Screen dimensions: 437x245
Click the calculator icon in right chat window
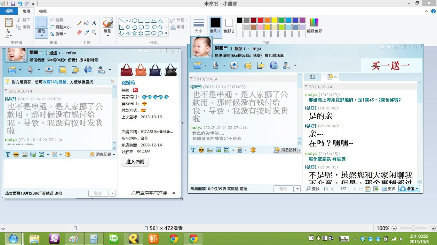coord(239,150)
